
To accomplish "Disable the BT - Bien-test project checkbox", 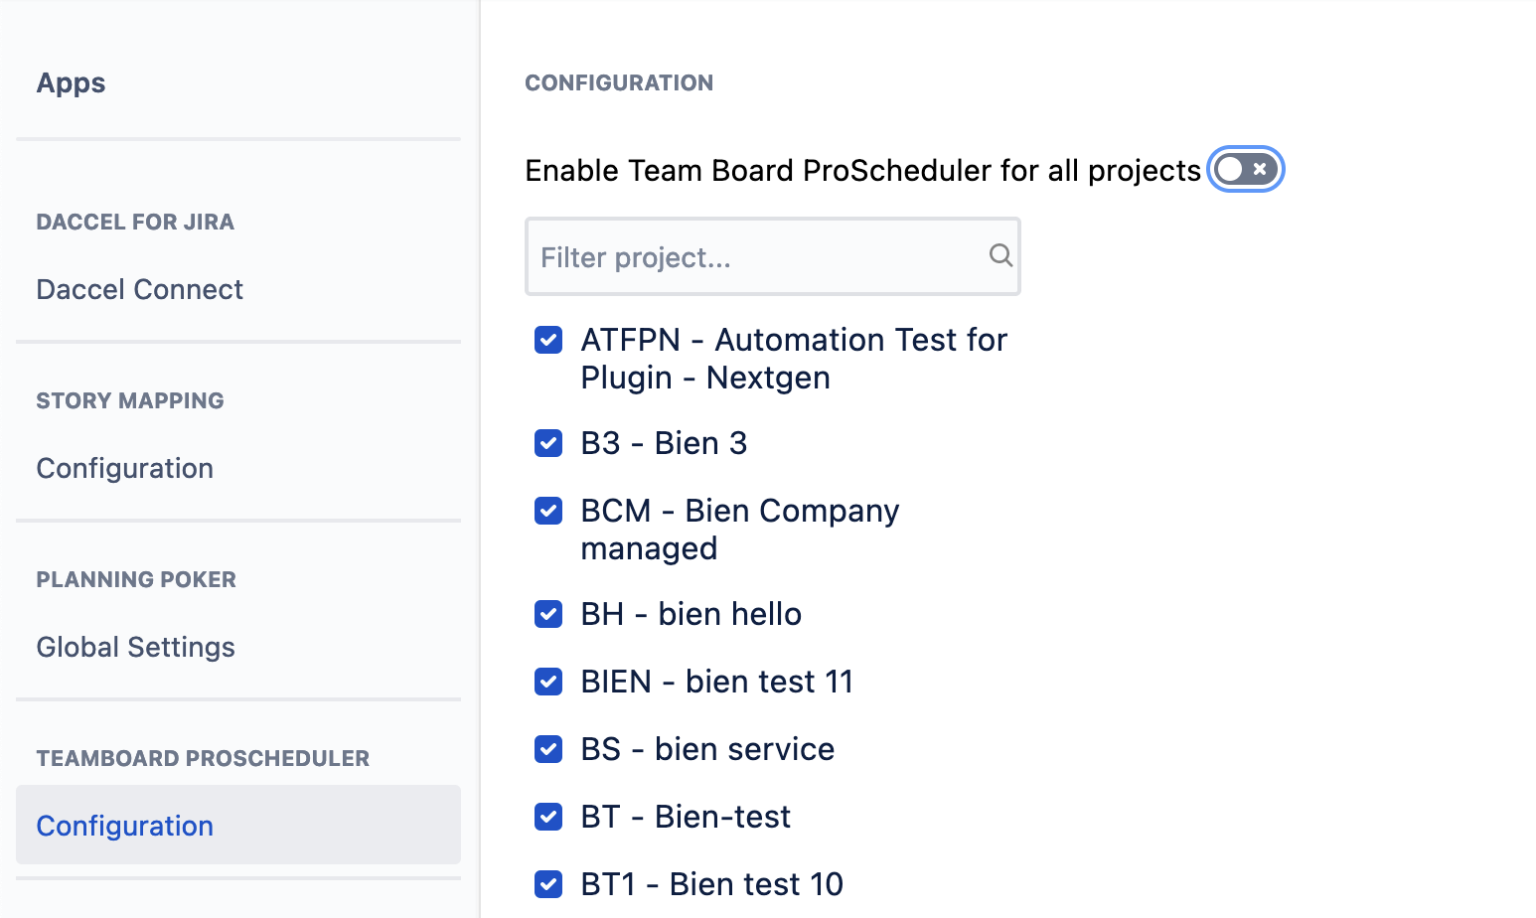I will [x=548, y=817].
